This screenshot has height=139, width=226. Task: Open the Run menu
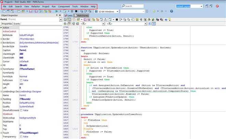(54, 6)
